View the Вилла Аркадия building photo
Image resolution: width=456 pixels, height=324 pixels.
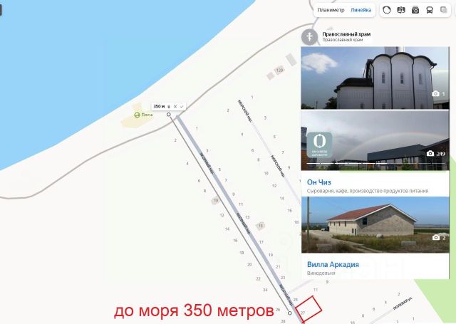375,224
